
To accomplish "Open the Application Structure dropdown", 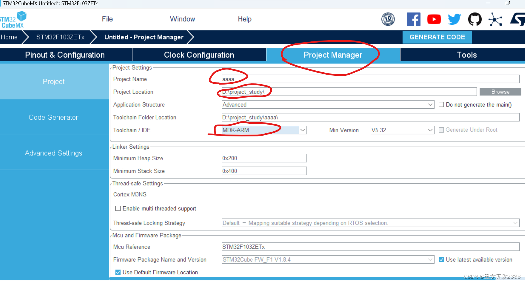I will [x=328, y=104].
